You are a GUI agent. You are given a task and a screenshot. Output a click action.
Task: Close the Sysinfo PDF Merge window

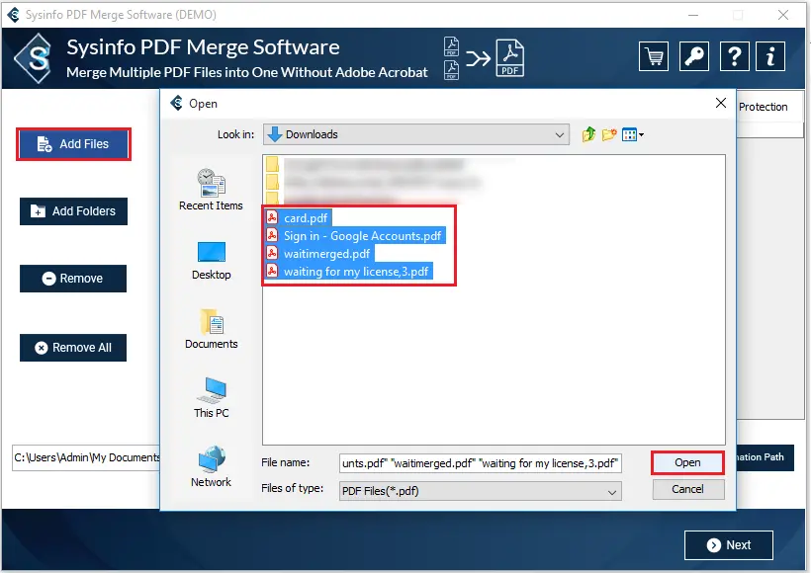(x=783, y=15)
